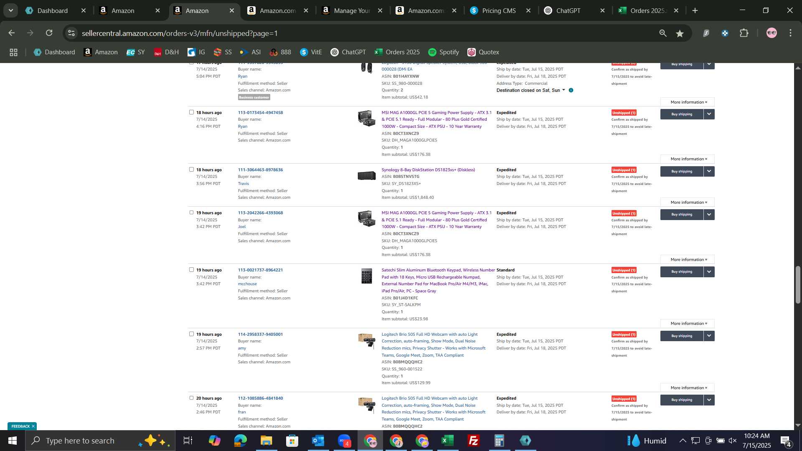Open the Chrome profile avatar
This screenshot has height=451, width=802.
click(772, 33)
